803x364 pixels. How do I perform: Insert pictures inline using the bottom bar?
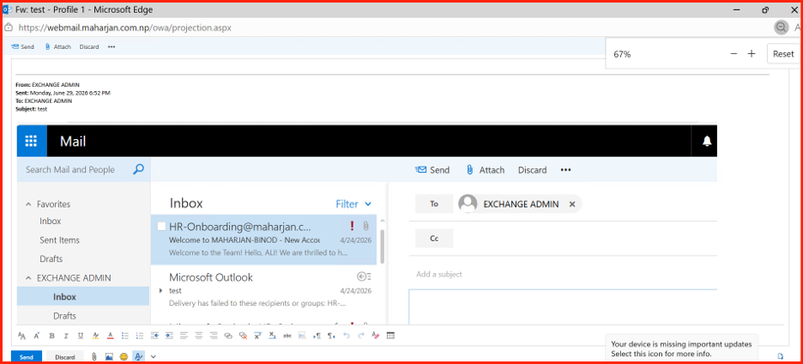pos(109,356)
